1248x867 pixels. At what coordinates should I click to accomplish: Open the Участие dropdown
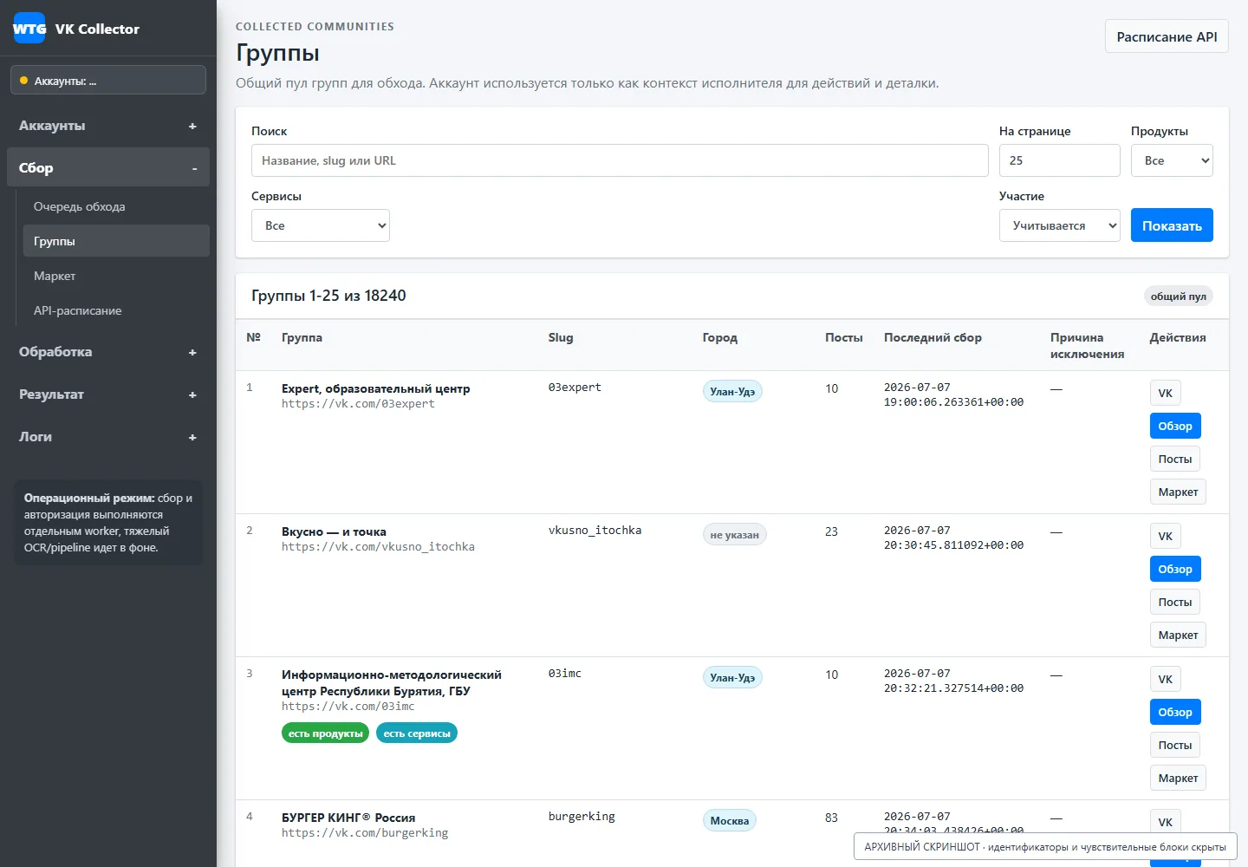pyautogui.click(x=1060, y=225)
